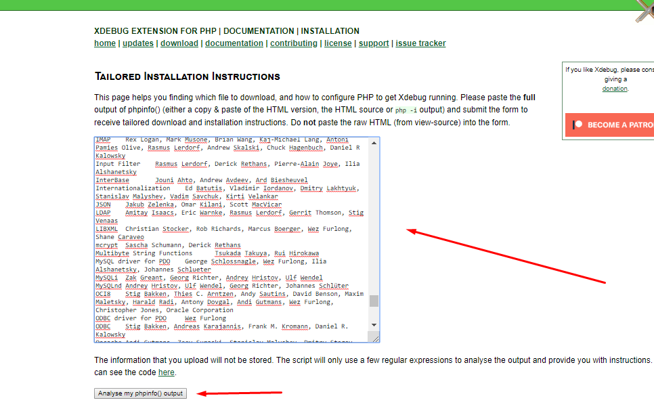
Task: Navigate to the documentation link
Action: 234,43
